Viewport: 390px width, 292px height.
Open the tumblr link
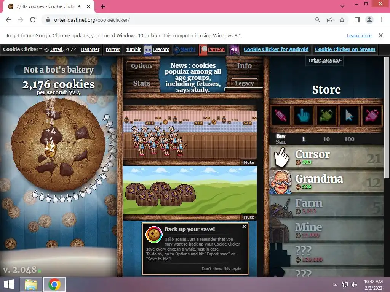(x=134, y=49)
